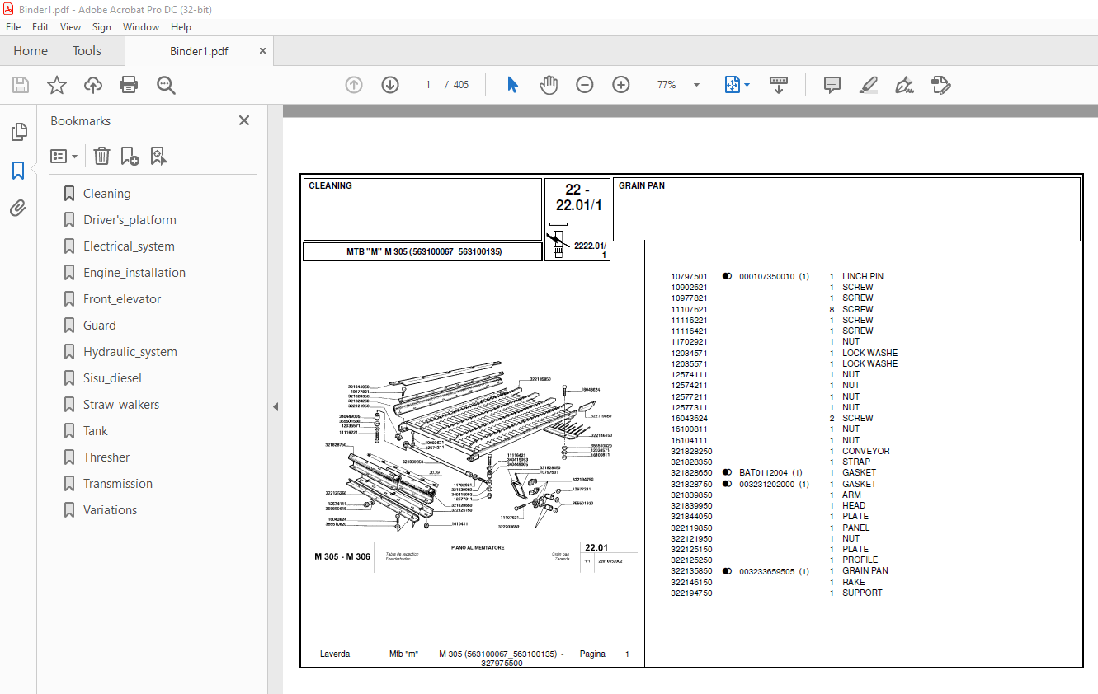Switch to the Tools tab
Viewport: 1098px width, 694px height.
click(87, 51)
